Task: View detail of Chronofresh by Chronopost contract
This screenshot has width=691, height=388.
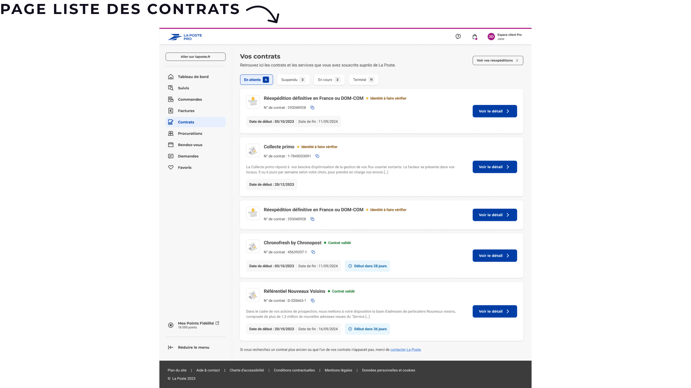Action: tap(494, 256)
